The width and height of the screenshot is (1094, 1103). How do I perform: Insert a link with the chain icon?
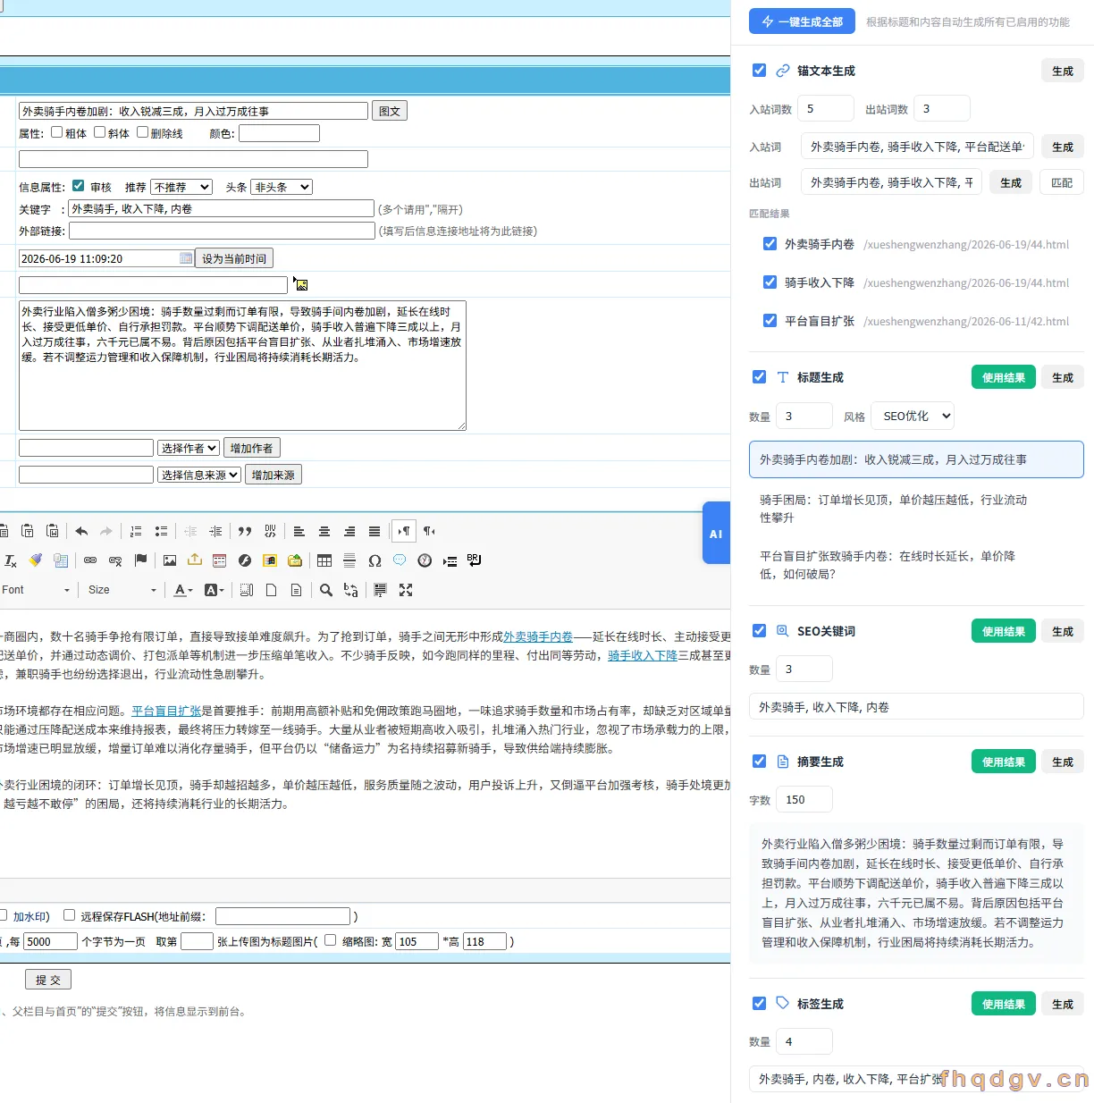point(90,560)
